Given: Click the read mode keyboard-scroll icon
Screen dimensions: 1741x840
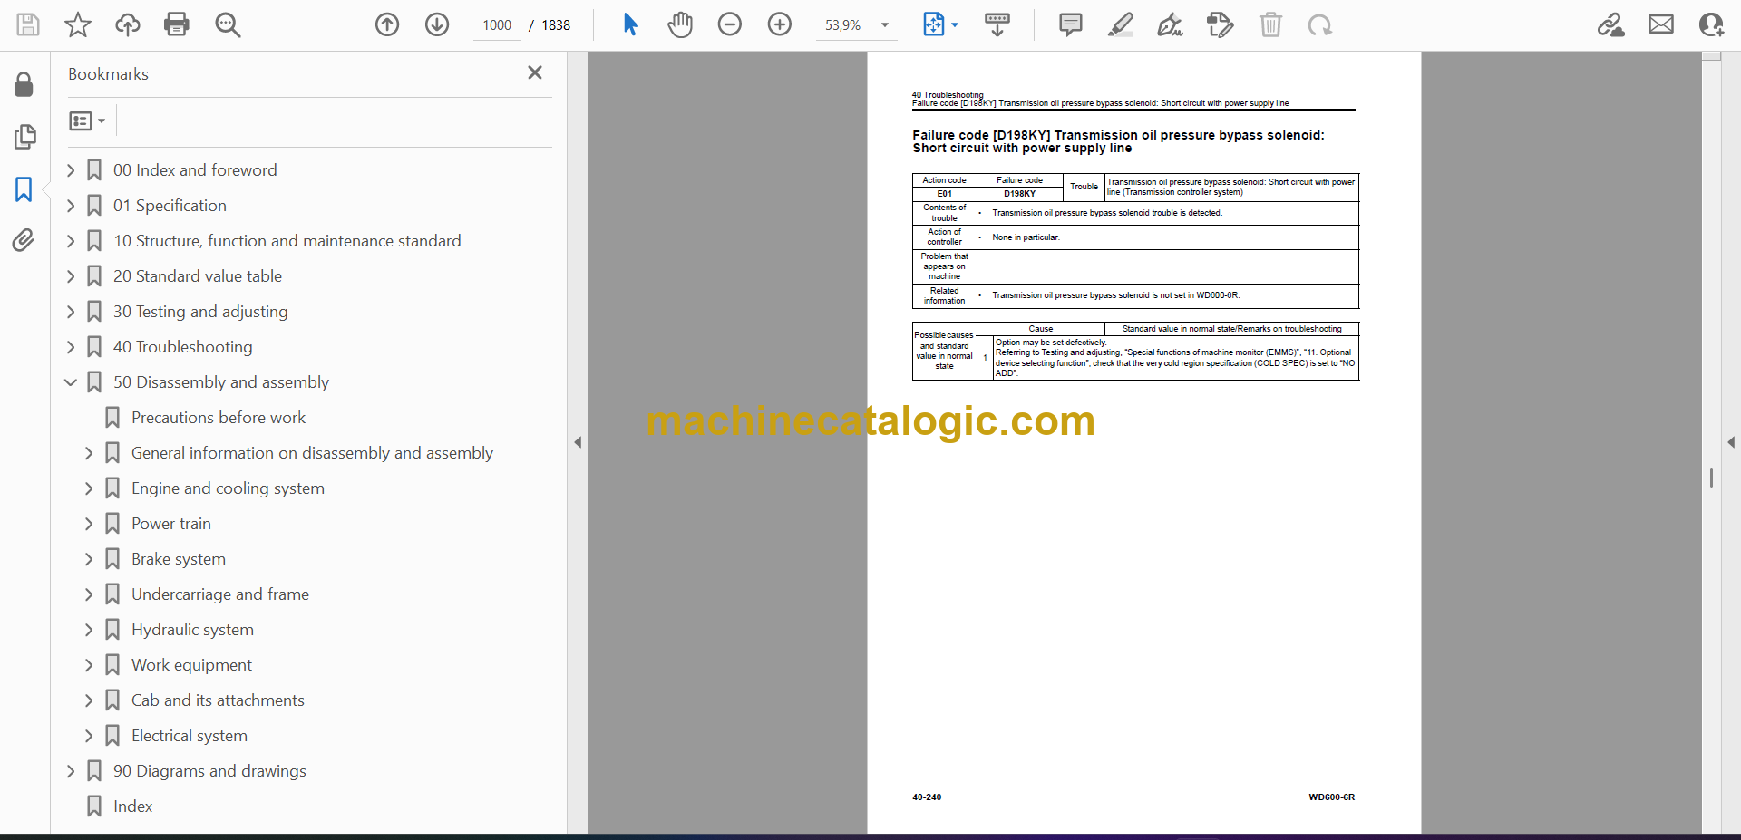Looking at the screenshot, I should pos(997,24).
